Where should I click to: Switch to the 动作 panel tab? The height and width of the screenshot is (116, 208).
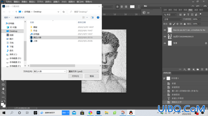pos(165,10)
